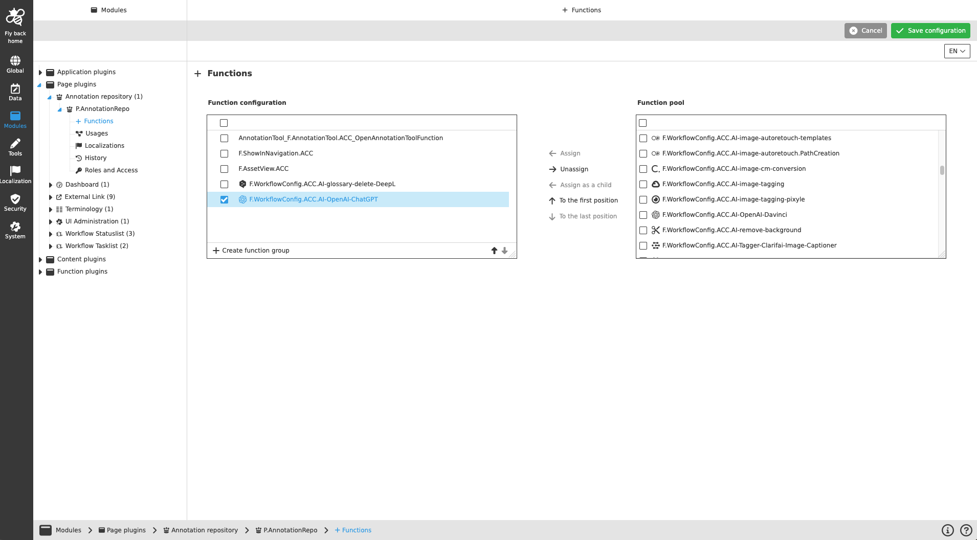This screenshot has width=977, height=540.
Task: Click the Save configuration button
Action: click(930, 30)
